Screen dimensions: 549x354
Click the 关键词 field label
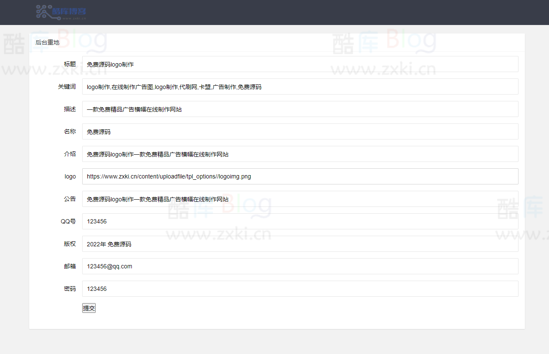(x=67, y=86)
